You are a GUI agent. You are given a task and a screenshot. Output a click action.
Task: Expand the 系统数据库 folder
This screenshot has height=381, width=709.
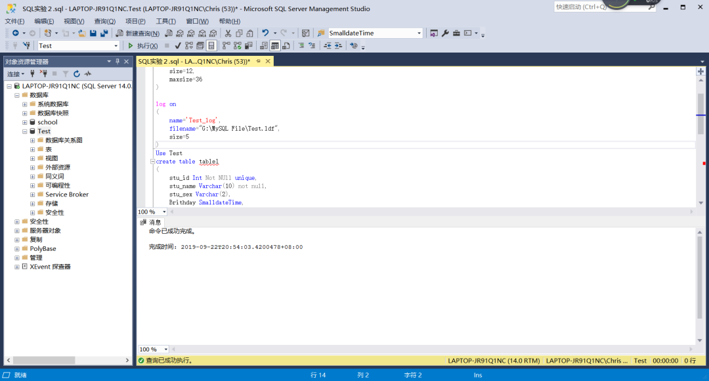click(25, 104)
